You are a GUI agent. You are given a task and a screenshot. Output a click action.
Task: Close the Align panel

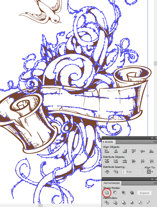[156, 138]
